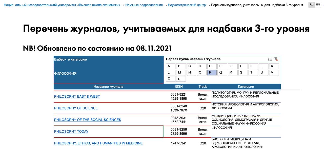Select ISSN cell 0031-8256 2329-8596
This screenshot has width=324, height=149.
[179, 131]
